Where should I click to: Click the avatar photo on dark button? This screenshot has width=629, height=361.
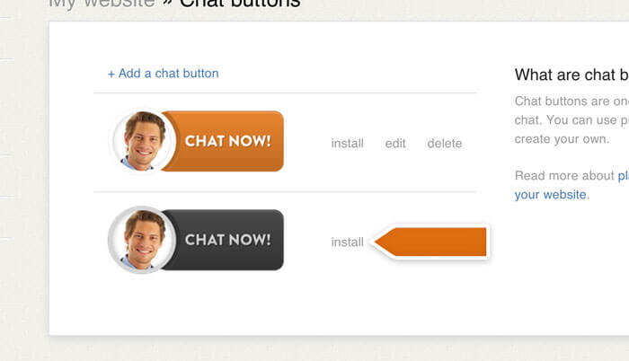(x=142, y=240)
